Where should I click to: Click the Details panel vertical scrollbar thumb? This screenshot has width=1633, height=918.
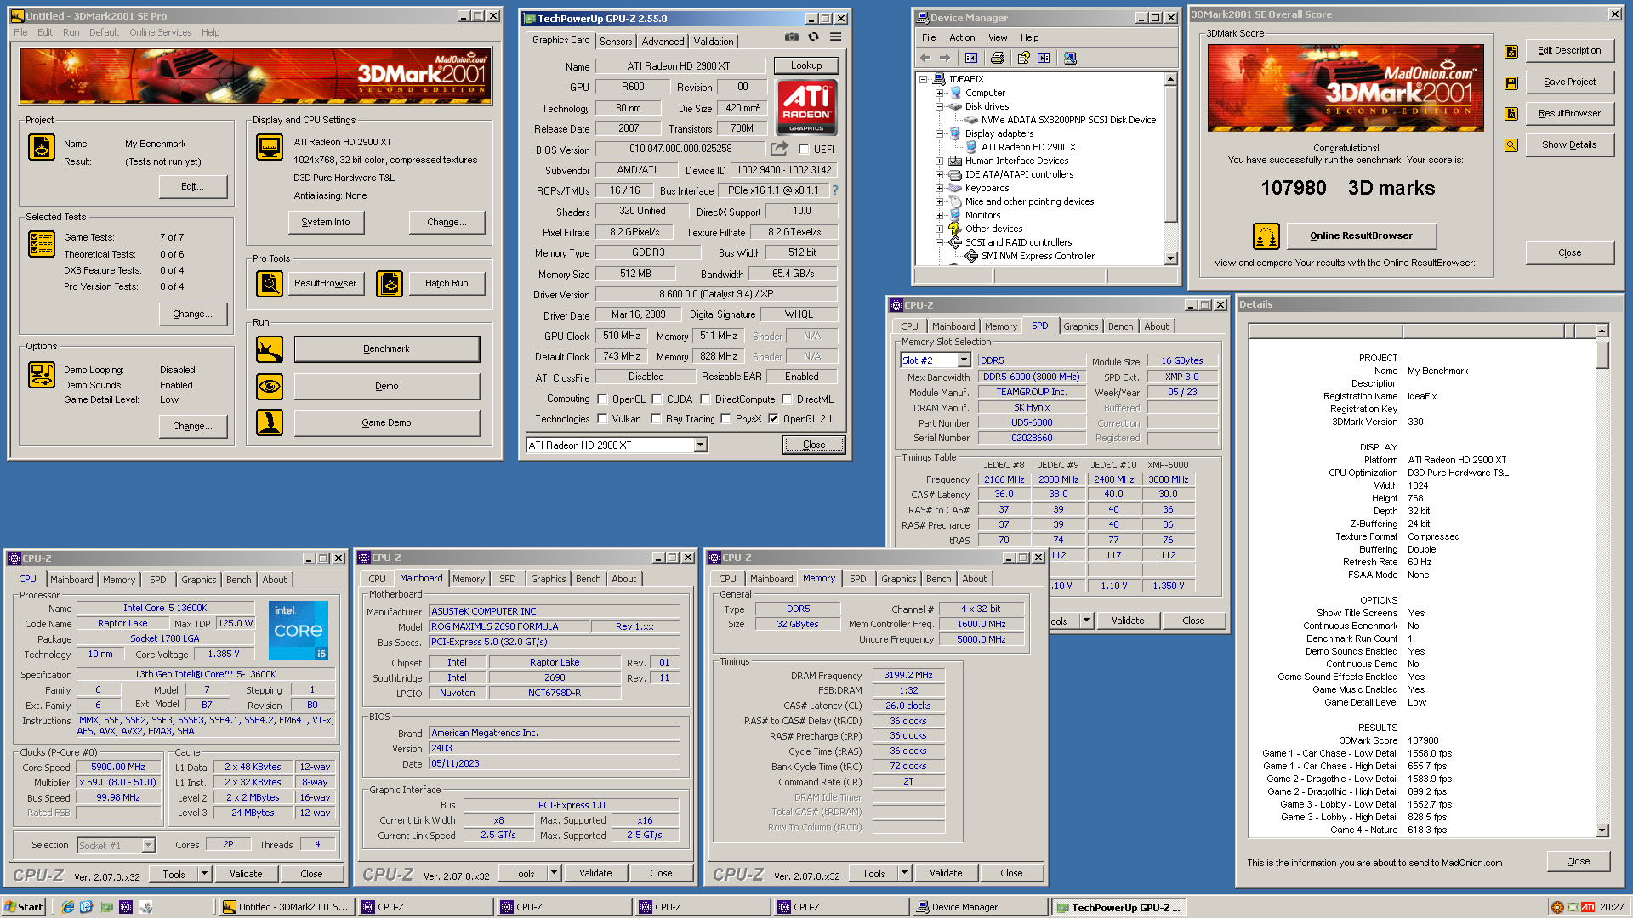click(1602, 354)
